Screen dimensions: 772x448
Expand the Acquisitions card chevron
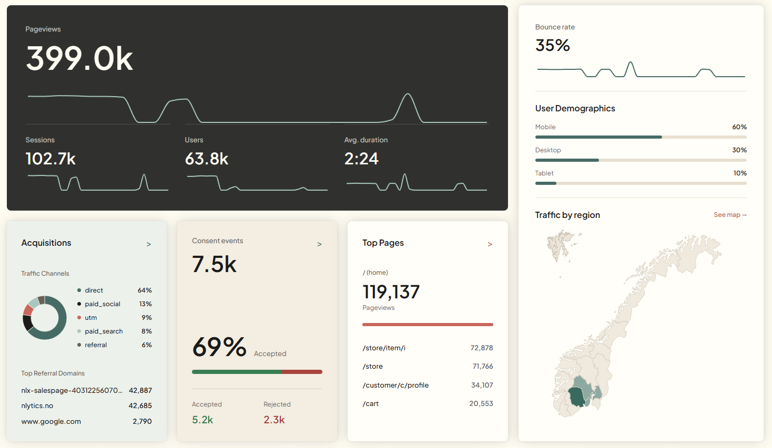[x=149, y=244]
